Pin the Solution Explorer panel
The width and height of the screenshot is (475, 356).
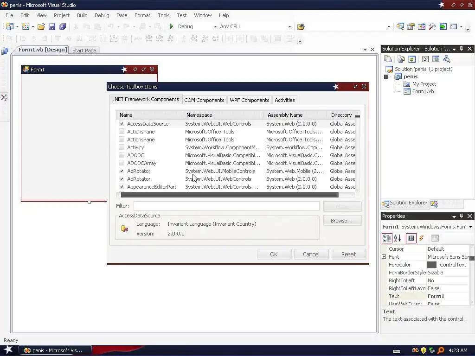(462, 49)
